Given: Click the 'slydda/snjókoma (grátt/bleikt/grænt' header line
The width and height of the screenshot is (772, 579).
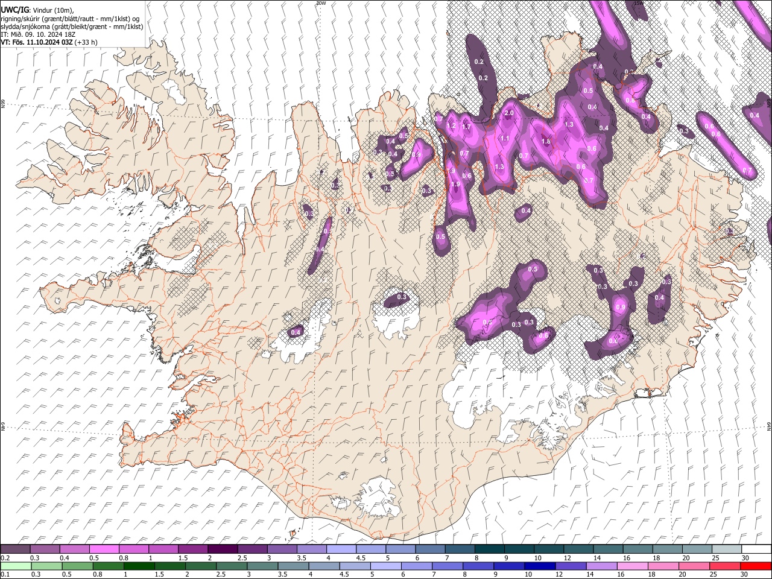Looking at the screenshot, I should coord(72,27).
